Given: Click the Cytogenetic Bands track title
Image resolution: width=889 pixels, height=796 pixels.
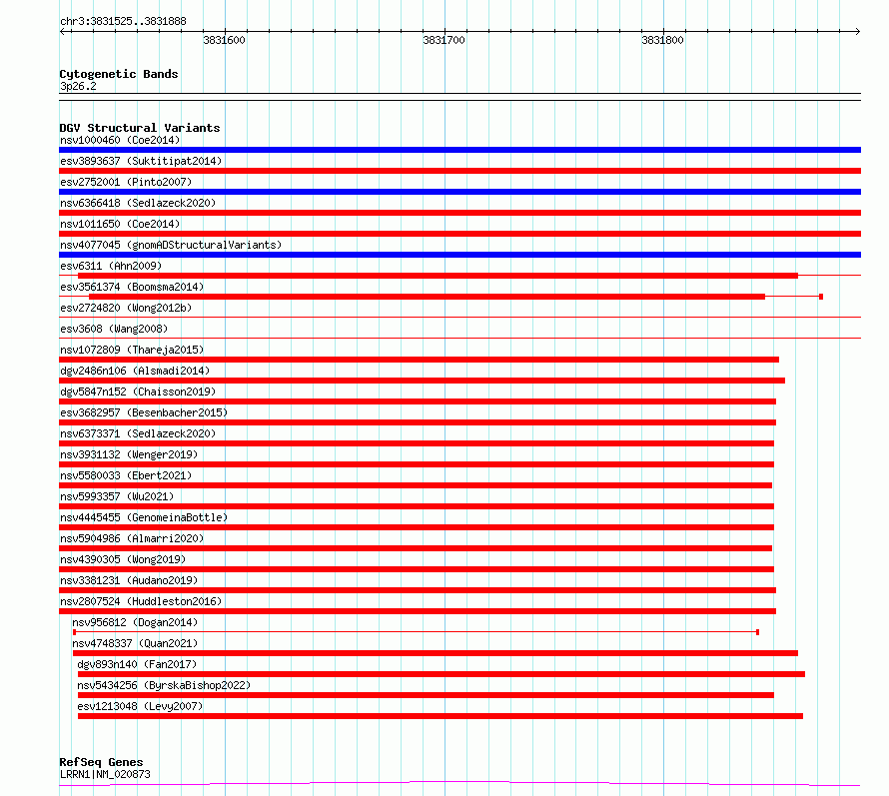Looking at the screenshot, I should [x=119, y=74].
